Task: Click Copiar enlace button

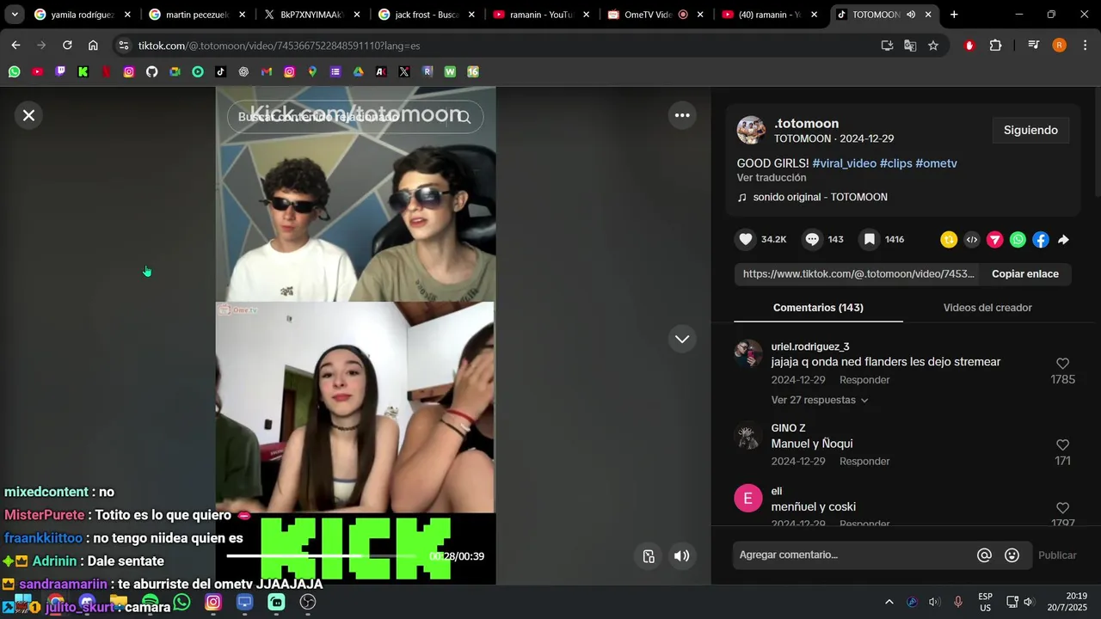Action: [x=1025, y=273]
